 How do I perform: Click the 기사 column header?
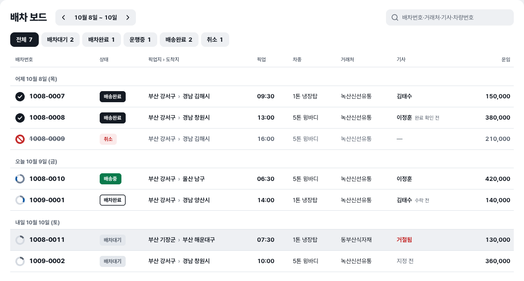[401, 60]
